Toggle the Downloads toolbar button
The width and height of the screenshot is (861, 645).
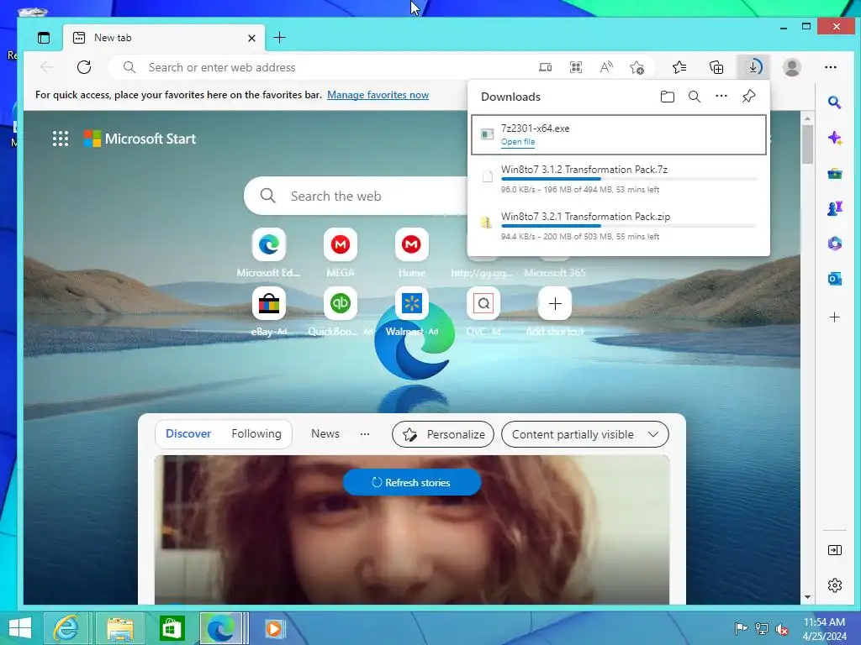pyautogui.click(x=753, y=67)
